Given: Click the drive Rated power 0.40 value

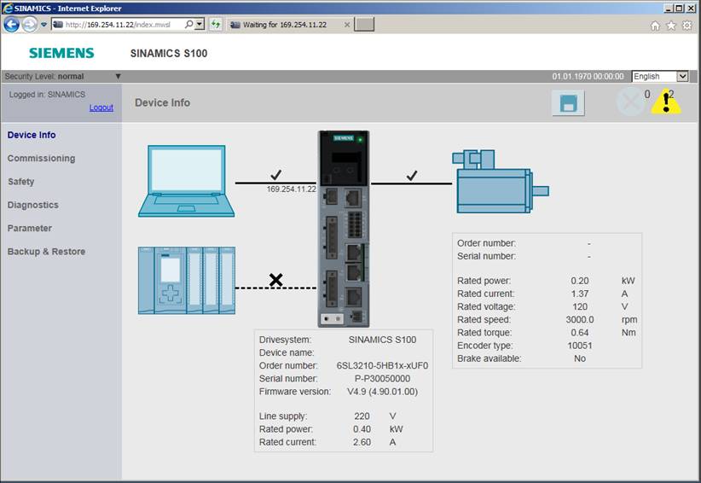Looking at the screenshot, I should click(362, 429).
